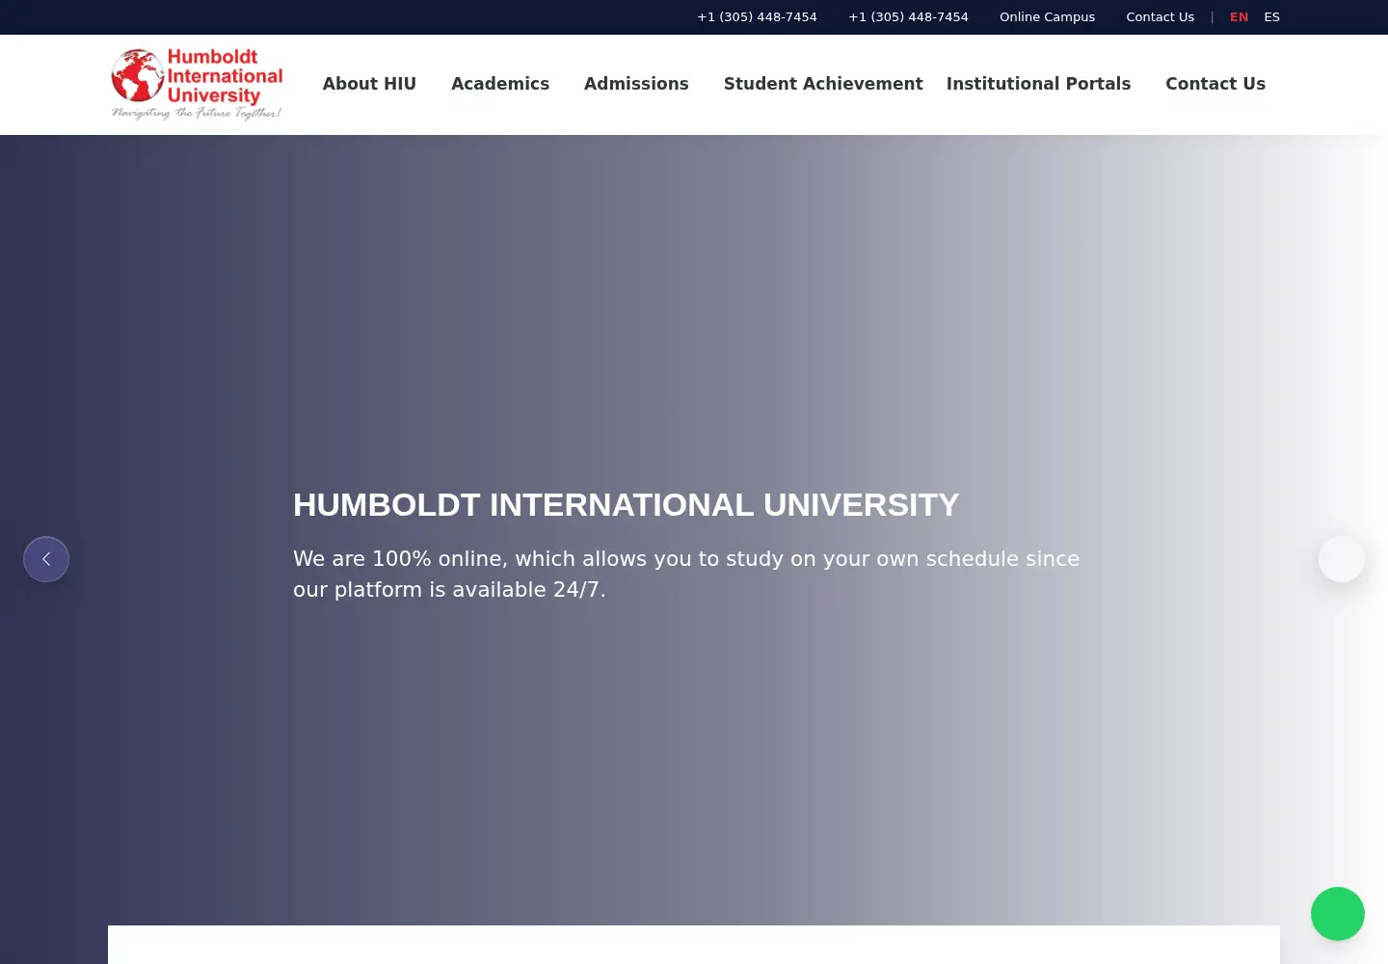
Task: Click the Humboldt International University logo
Action: [197, 85]
